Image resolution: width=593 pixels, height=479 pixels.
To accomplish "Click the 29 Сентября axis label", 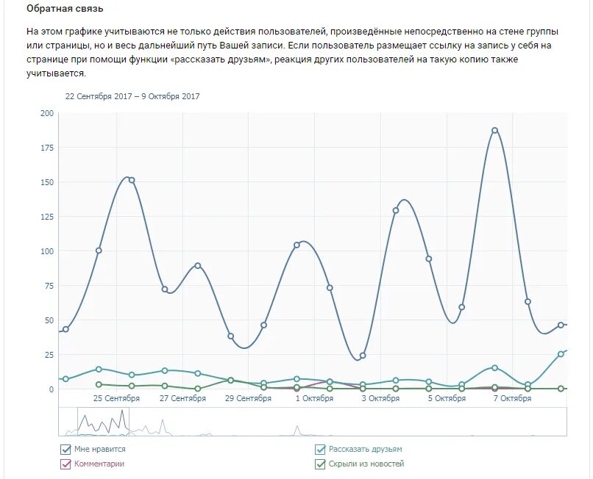I will click(248, 398).
